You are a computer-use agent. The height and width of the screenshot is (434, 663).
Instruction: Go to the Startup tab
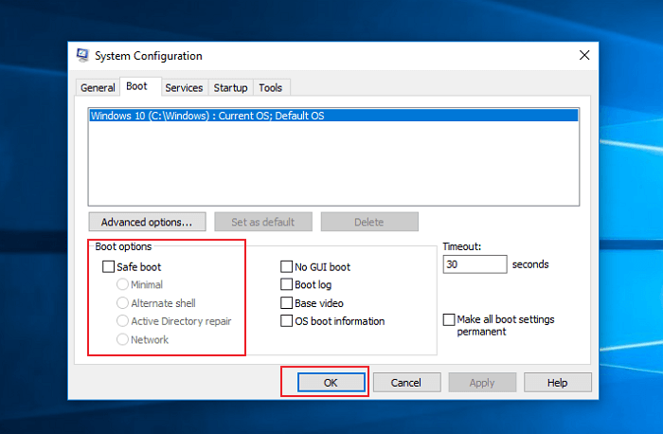point(230,87)
